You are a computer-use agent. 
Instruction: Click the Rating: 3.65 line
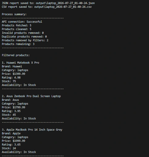click(x=11, y=145)
